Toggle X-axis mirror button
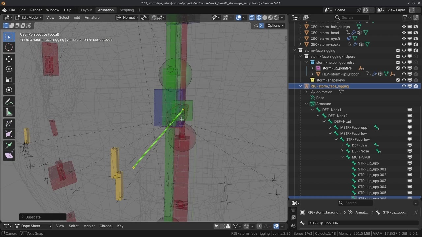This screenshot has width=422, height=237. point(261,26)
